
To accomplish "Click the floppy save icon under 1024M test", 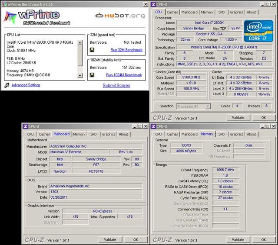I will pos(92,75).
